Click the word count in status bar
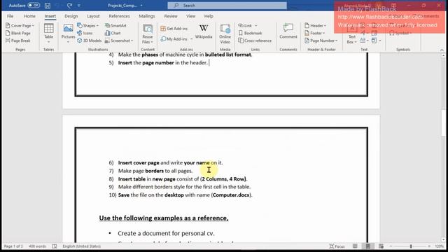This screenshot has width=448, height=252. (37, 246)
